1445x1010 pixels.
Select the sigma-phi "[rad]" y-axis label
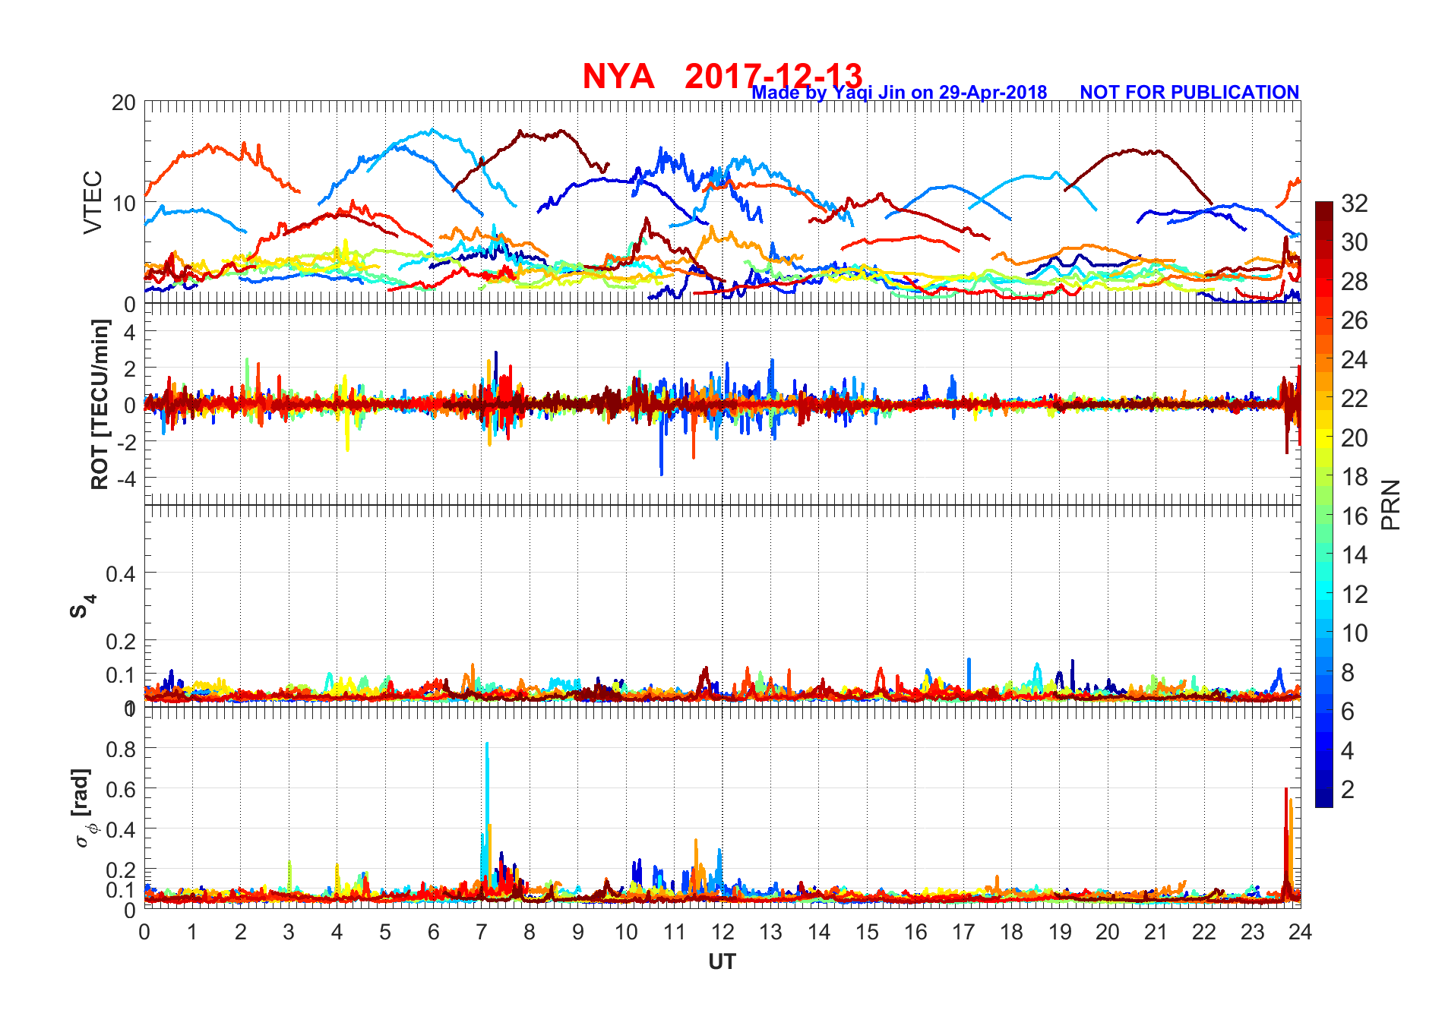83,808
